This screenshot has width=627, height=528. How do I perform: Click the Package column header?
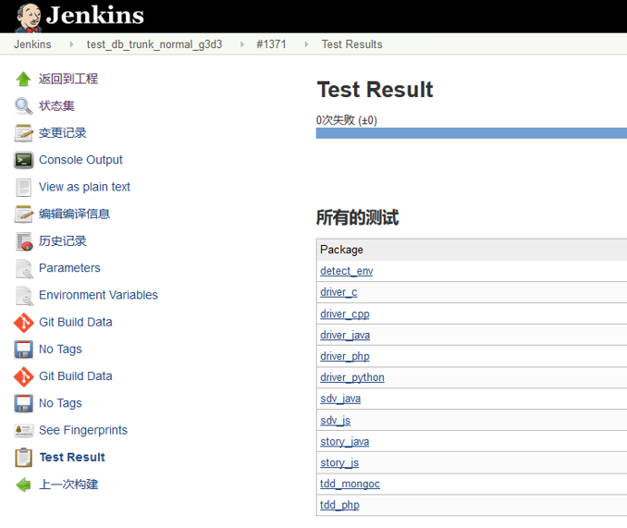point(341,250)
